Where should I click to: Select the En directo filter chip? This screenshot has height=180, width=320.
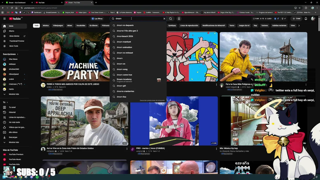tap(93, 25)
